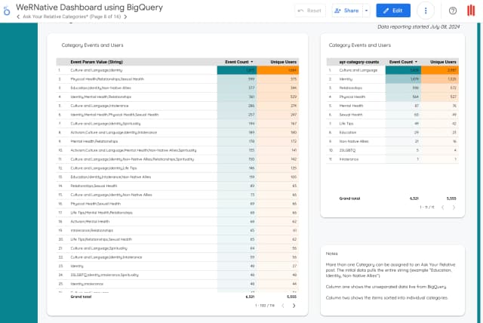Select '2SLGBTQ' row in right table
Screen dimensions: 483x323
coord(392,151)
